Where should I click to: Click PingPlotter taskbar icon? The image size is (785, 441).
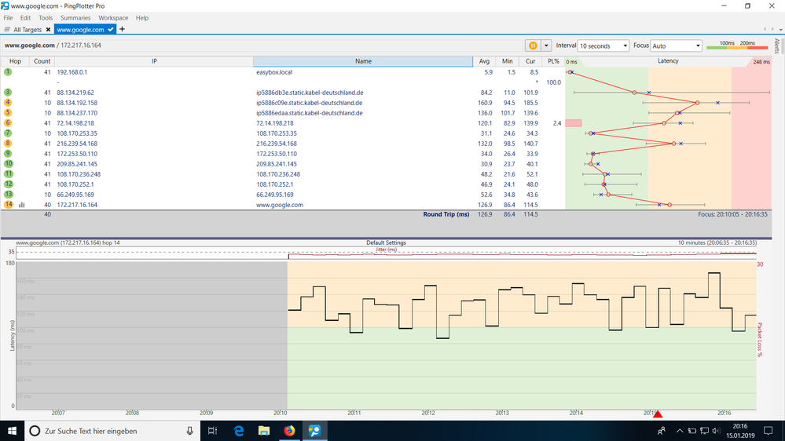pyautogui.click(x=315, y=431)
